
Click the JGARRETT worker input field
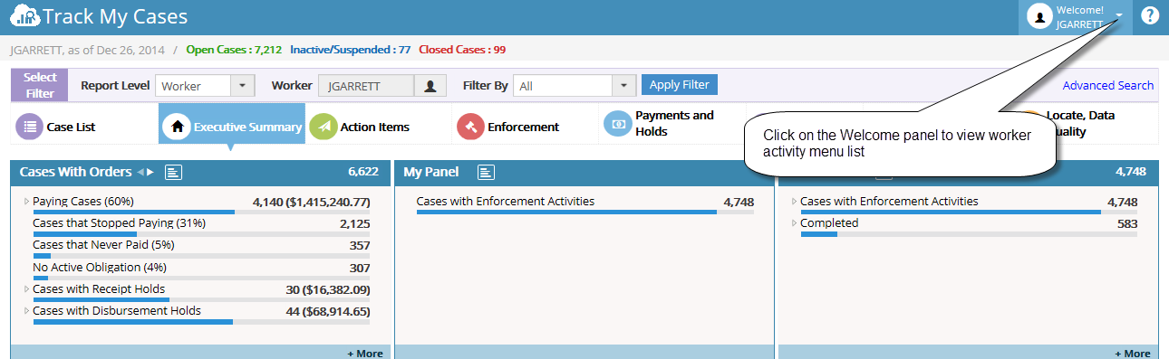pos(366,86)
